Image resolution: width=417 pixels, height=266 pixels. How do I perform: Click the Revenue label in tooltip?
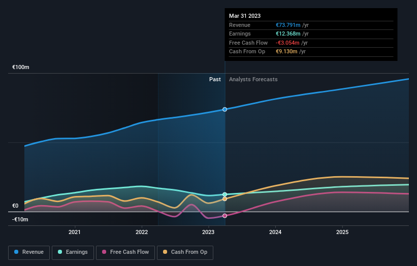[240, 25]
